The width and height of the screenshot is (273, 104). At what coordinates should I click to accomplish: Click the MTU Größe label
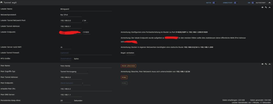point(5,58)
